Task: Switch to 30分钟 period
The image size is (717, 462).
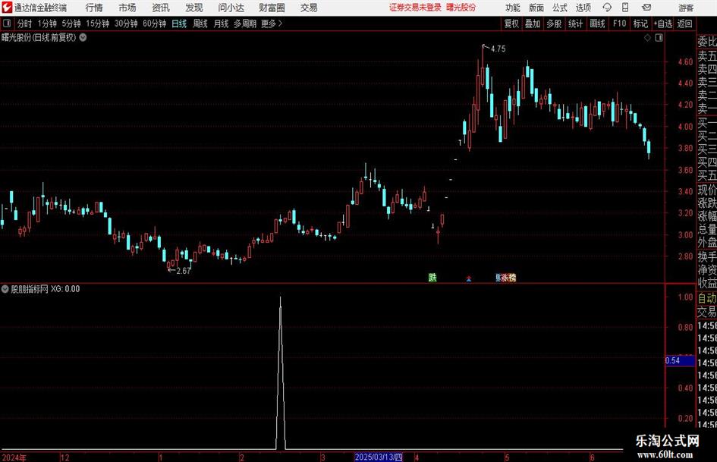Action: 126,24
